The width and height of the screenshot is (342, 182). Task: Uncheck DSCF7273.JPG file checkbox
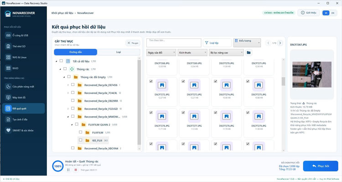(183, 81)
